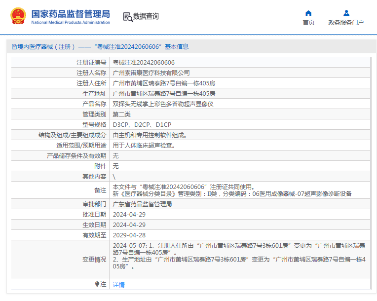Screen dimensions: 377x301
Task: Click registration number 粤械注准20242060606 value cell
Action: point(144,63)
